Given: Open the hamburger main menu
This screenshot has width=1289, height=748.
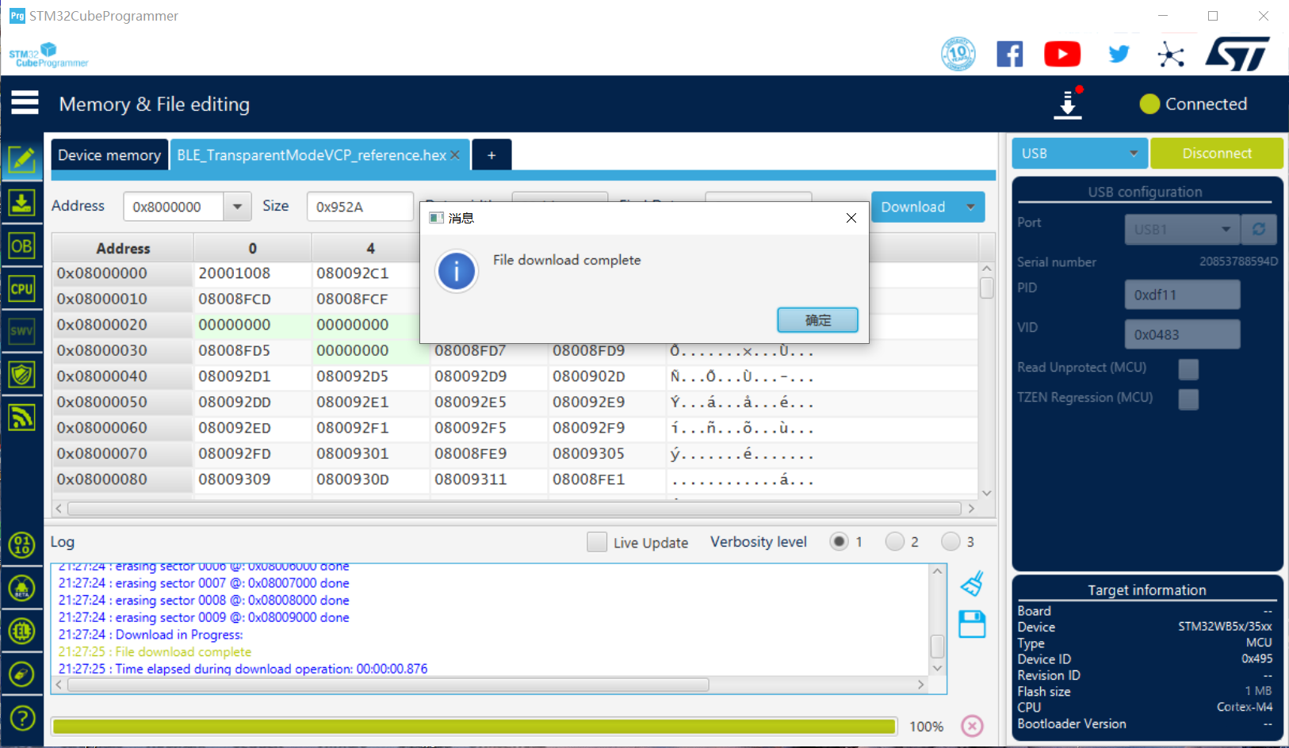Looking at the screenshot, I should [25, 102].
